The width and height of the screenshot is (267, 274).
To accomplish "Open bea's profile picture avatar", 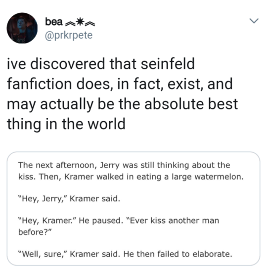I will click(x=22, y=28).
